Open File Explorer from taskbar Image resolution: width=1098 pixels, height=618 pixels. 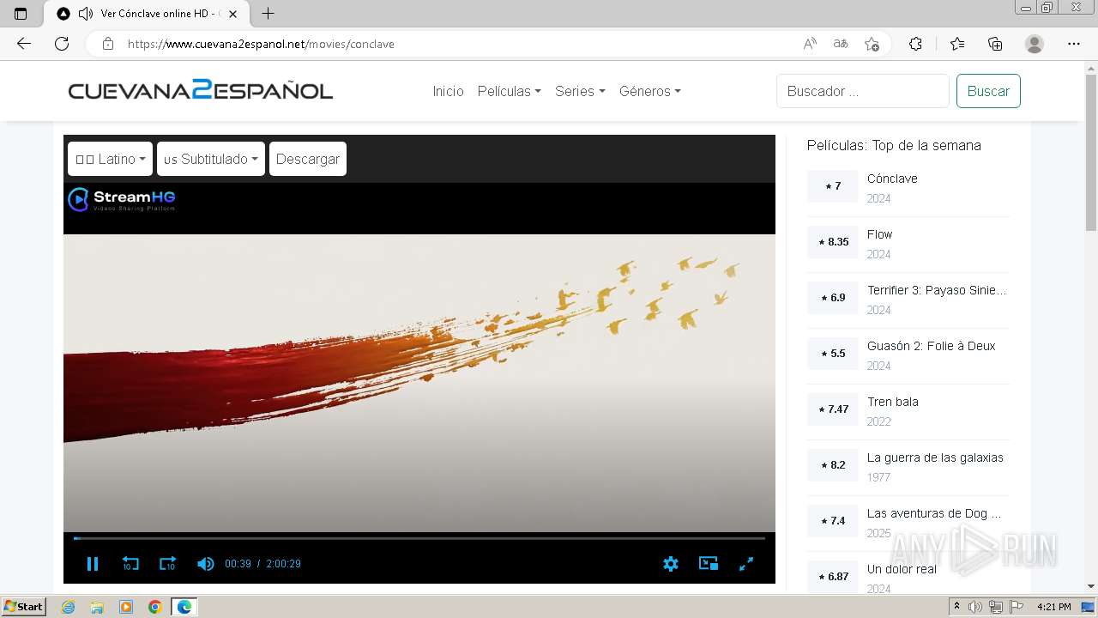[97, 607]
